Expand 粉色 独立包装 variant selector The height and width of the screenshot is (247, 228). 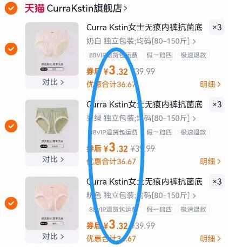(x=141, y=196)
